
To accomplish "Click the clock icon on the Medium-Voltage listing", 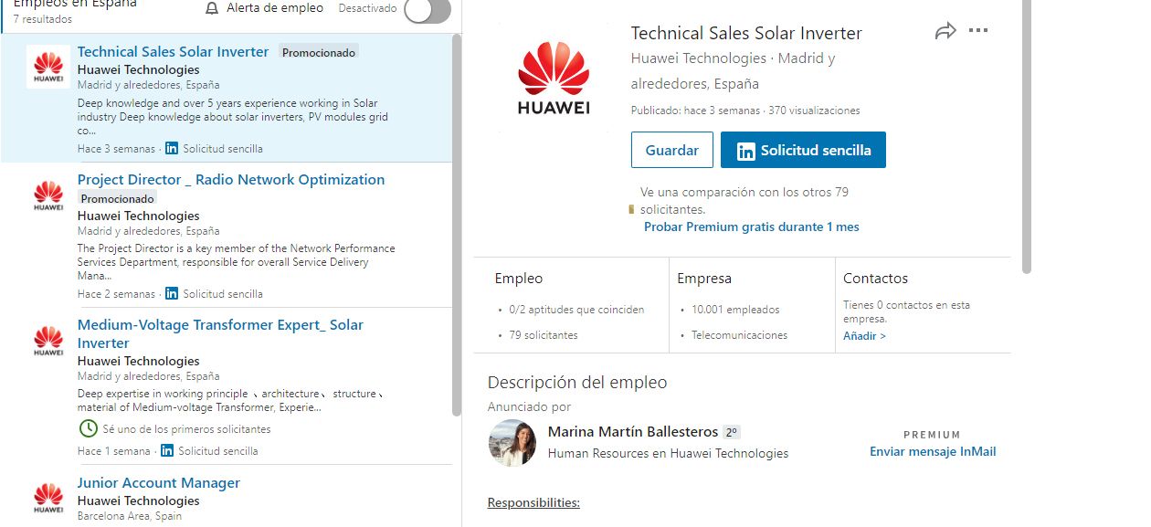I will tap(87, 428).
